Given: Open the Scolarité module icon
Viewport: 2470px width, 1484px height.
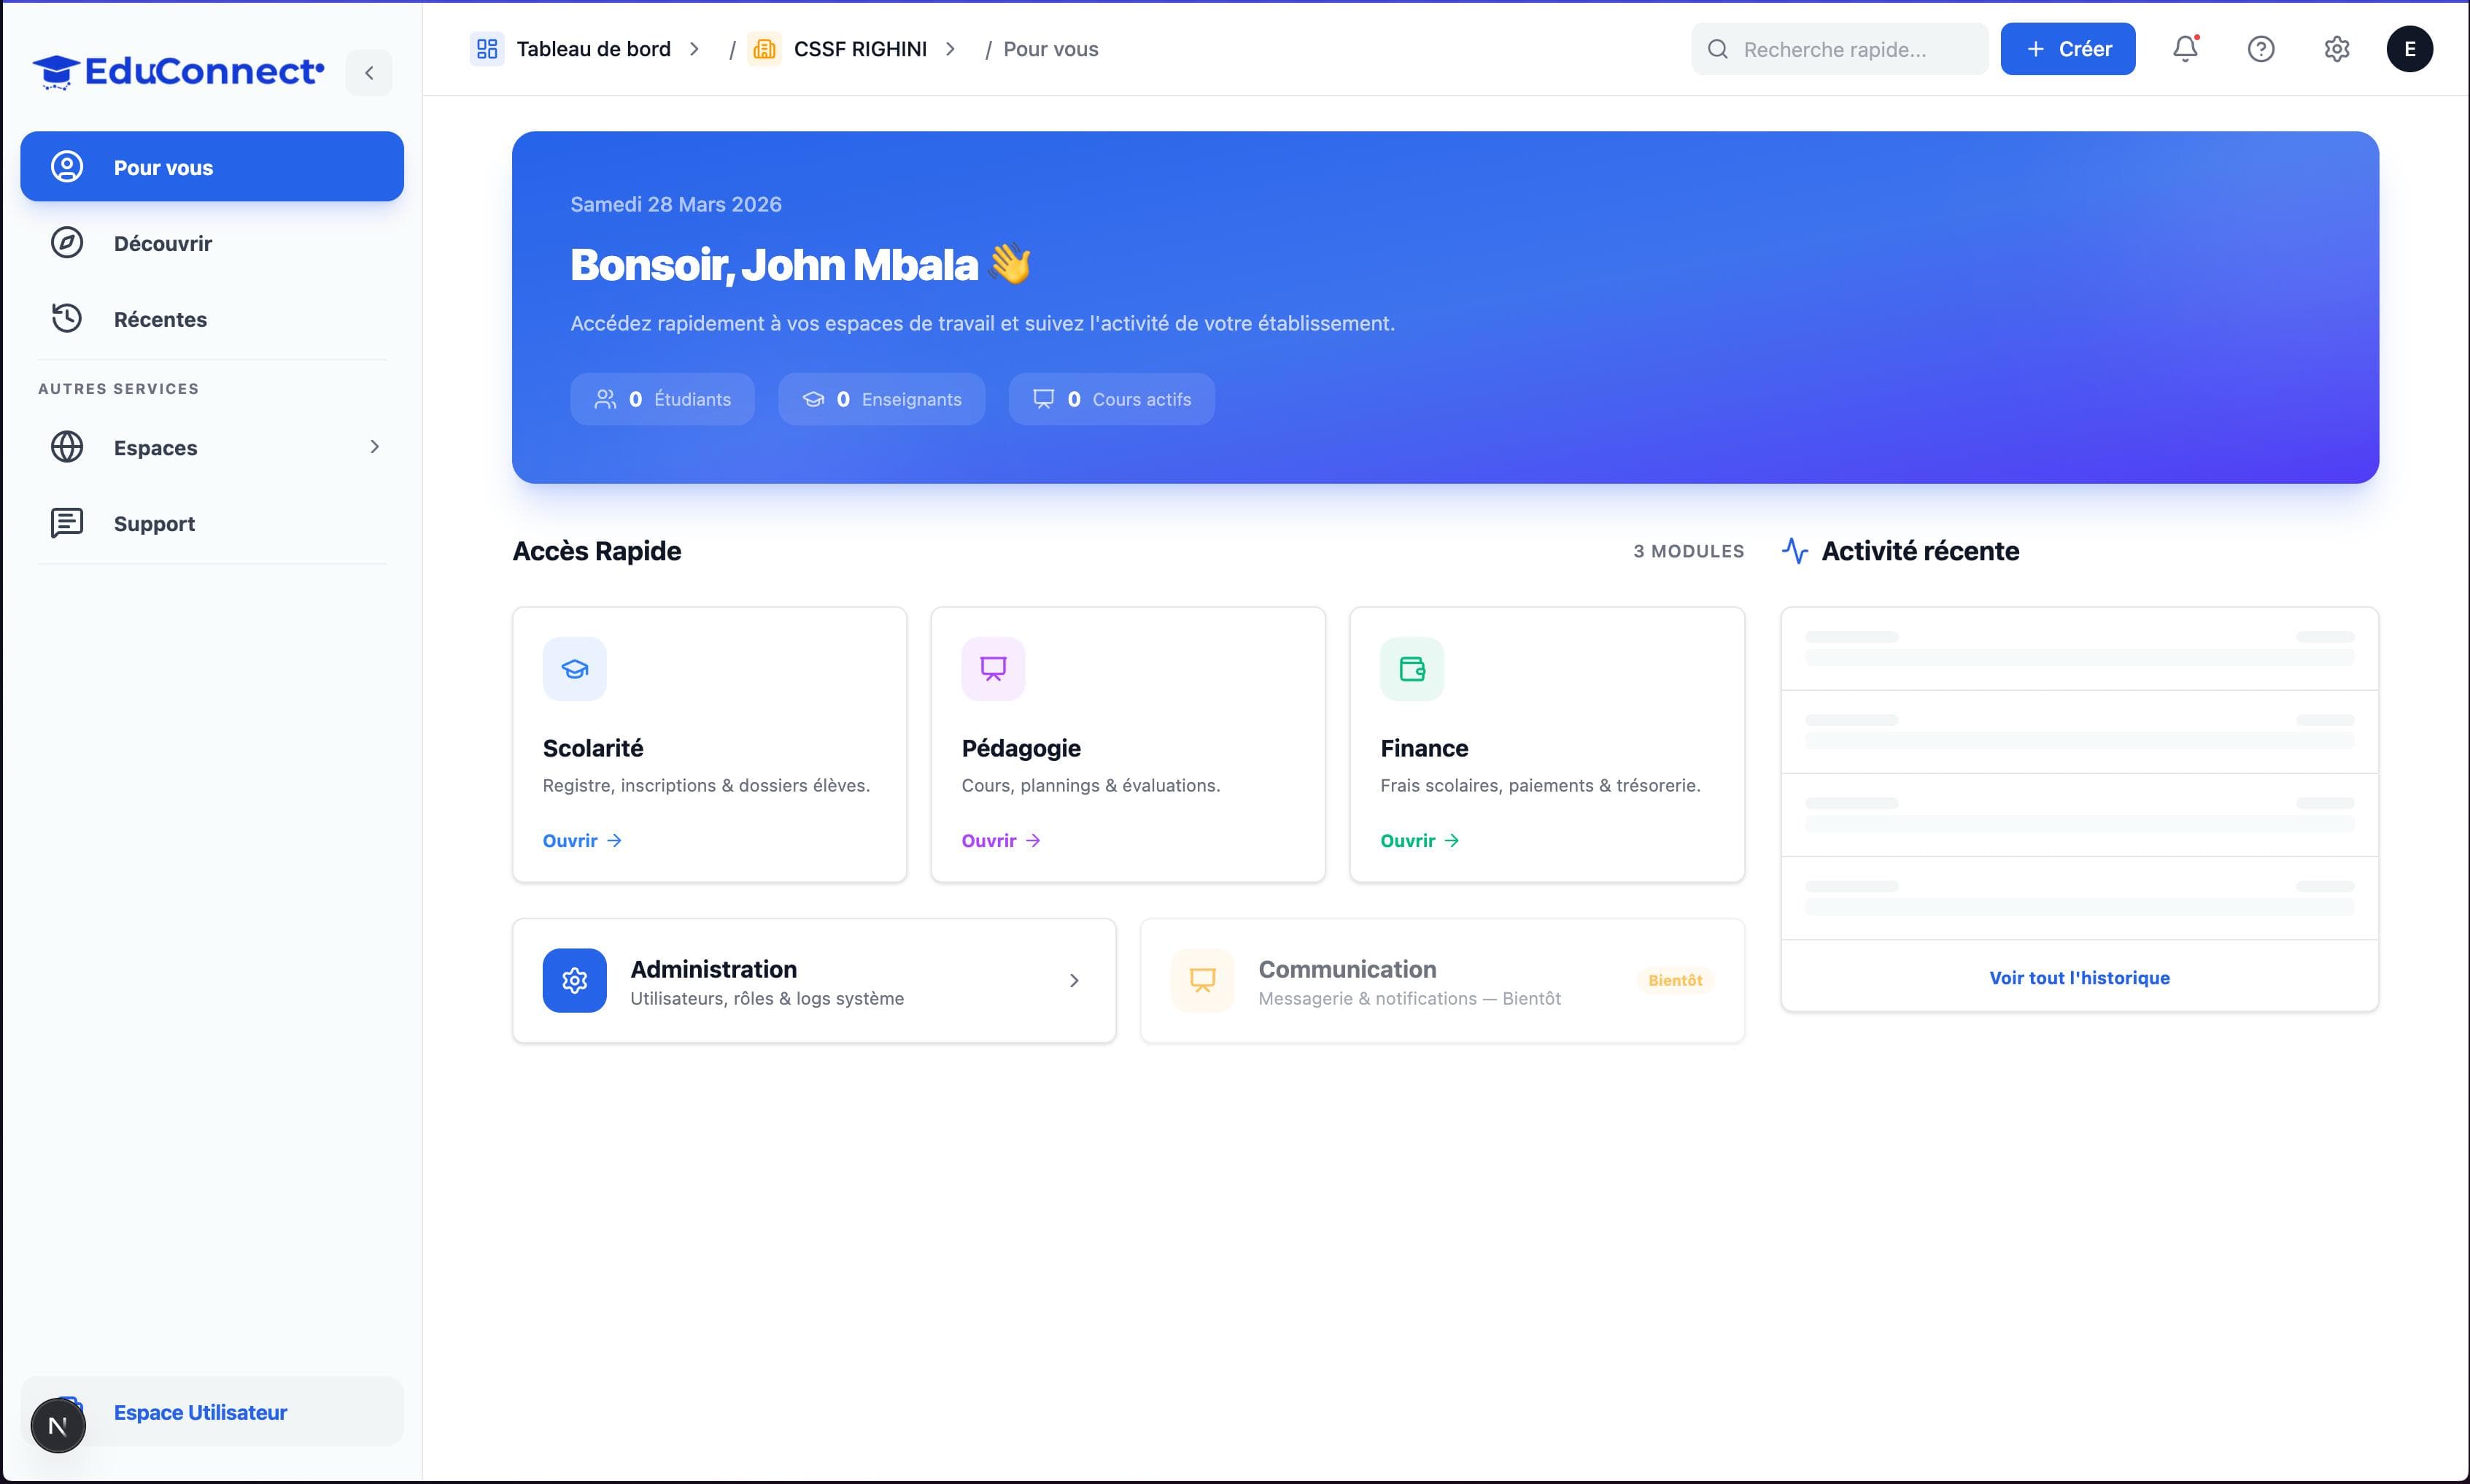Looking at the screenshot, I should coord(575,668).
